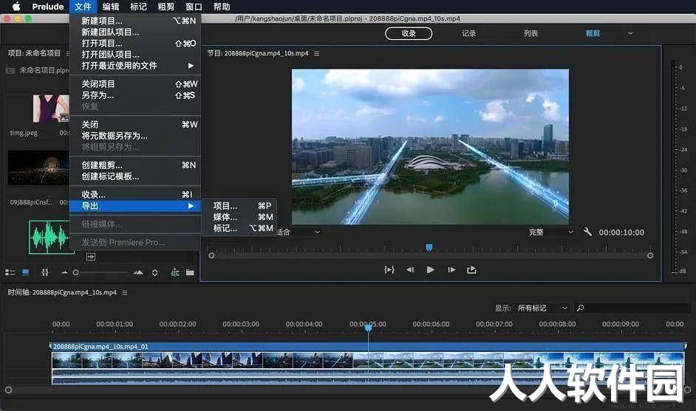Expand the 导出 submenu entry
This screenshot has width=696, height=411.
(x=135, y=206)
